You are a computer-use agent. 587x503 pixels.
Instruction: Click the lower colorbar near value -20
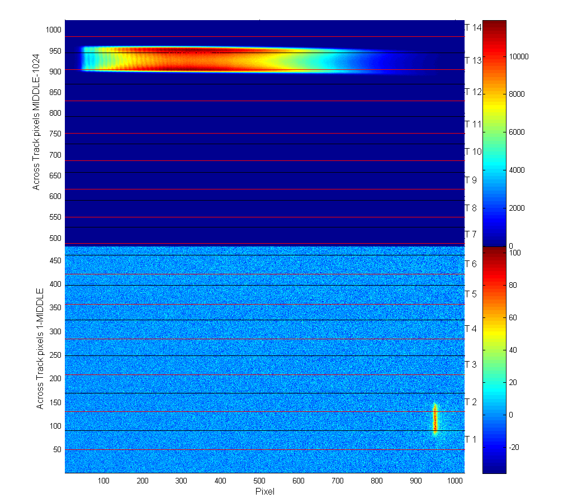click(x=494, y=447)
